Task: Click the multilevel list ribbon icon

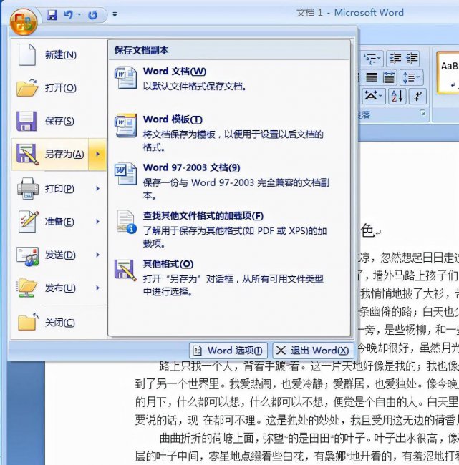Action: [372, 58]
